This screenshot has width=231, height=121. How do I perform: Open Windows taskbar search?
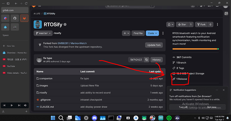pos(61,118)
